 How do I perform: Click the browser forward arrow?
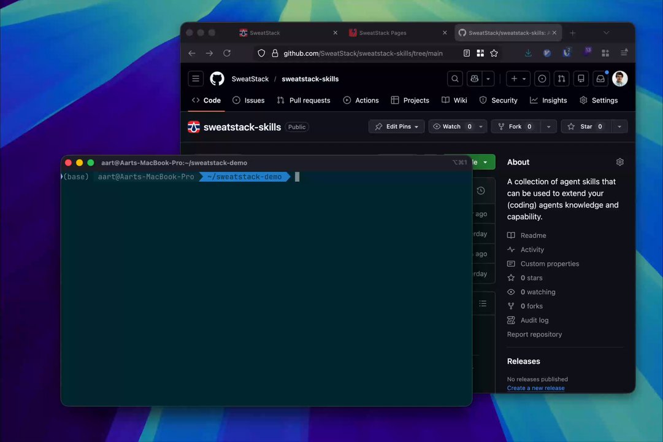click(x=209, y=53)
